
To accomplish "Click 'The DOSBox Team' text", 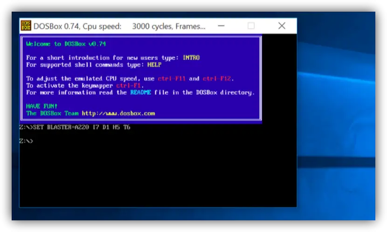I will pyautogui.click(x=52, y=113).
